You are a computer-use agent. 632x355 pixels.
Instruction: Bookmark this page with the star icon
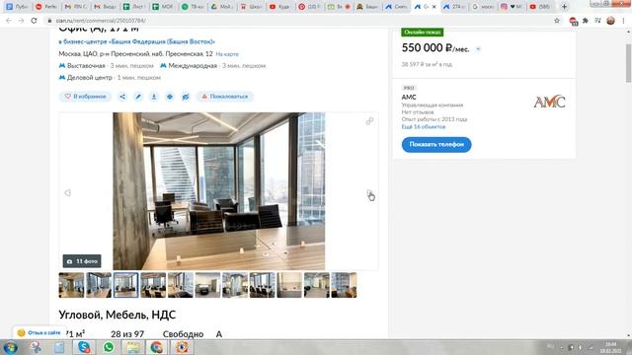pyautogui.click(x=557, y=21)
